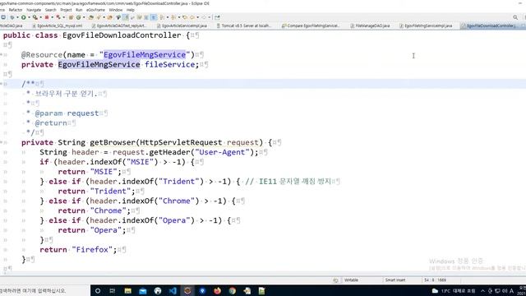
Task: Click the Eclipse icon in the taskbar
Action: (187, 290)
